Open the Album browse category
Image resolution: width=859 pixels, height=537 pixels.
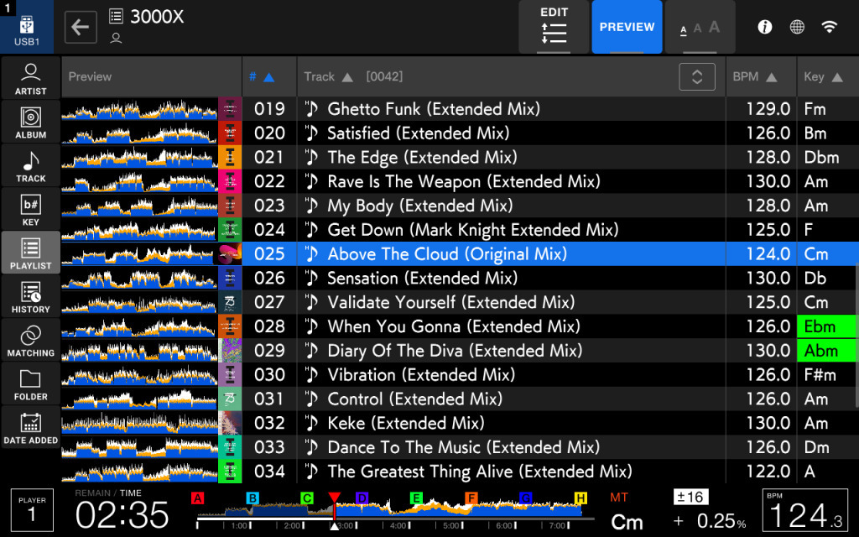click(31, 123)
